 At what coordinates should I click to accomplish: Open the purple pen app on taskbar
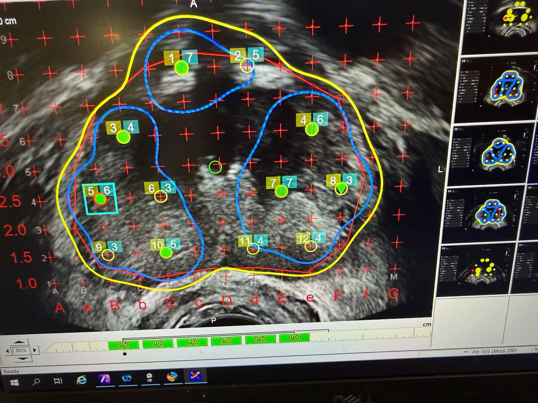[x=104, y=379]
